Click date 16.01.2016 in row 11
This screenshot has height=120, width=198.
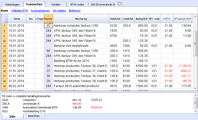pos(16,46)
